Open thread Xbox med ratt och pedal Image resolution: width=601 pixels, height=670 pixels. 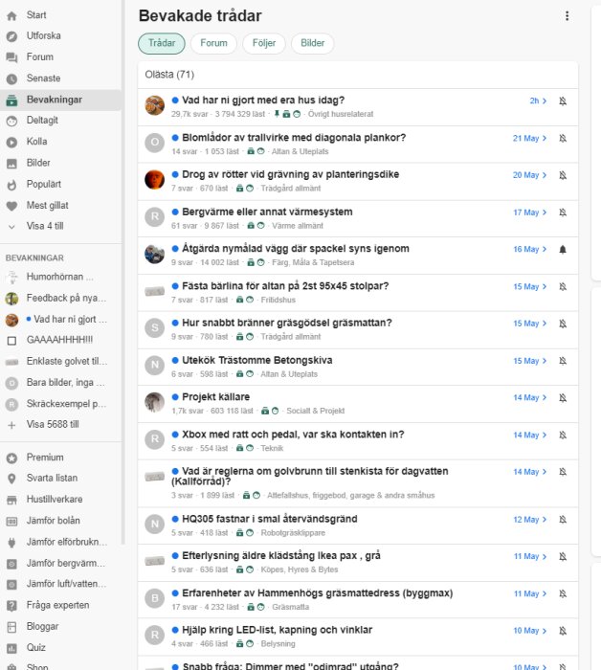[x=293, y=435]
